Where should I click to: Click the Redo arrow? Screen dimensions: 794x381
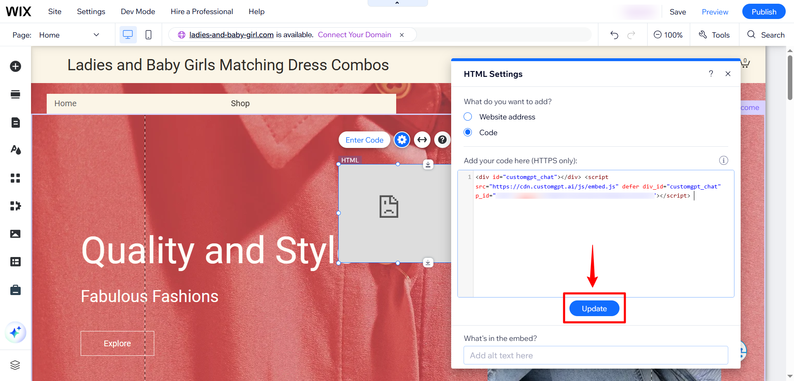click(x=631, y=35)
